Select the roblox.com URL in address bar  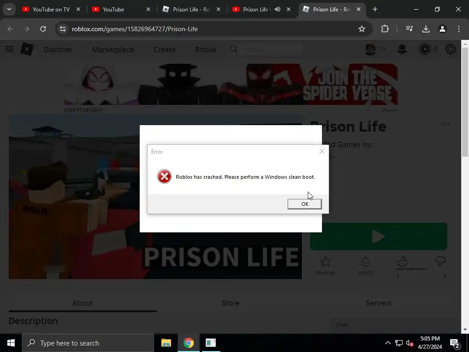(x=135, y=29)
